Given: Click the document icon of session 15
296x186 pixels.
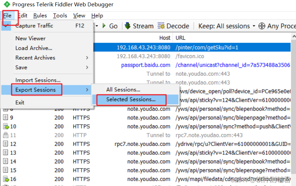Looking at the screenshot, I should click(6, 170).
